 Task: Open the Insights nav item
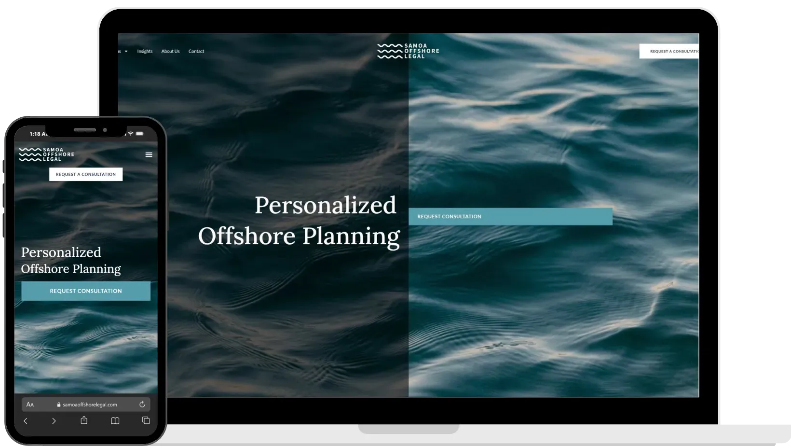click(x=145, y=51)
